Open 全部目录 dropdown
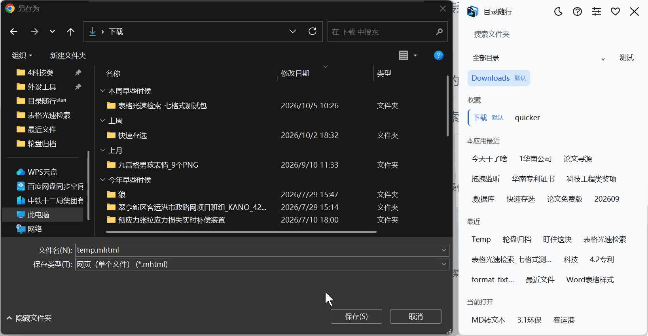648x336 pixels. tap(539, 58)
